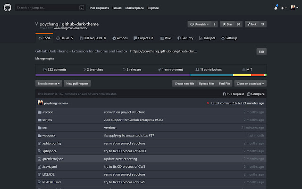Open the poychang.github.io homepage link
Viewport: 302px width, 189px height.
pyautogui.click(x=163, y=52)
